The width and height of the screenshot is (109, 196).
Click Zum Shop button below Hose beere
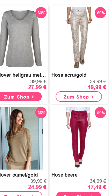pyautogui.click(x=79, y=194)
